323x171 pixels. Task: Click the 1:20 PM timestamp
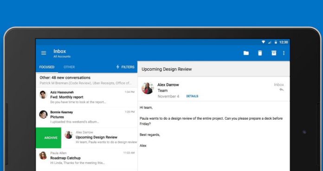click(129, 112)
